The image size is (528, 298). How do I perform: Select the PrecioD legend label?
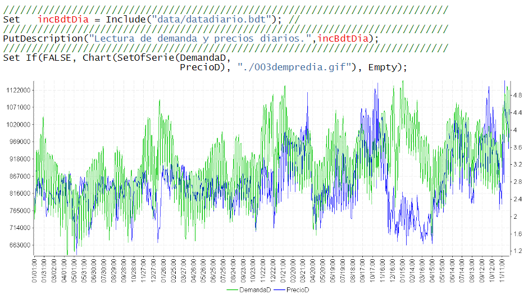click(x=298, y=290)
